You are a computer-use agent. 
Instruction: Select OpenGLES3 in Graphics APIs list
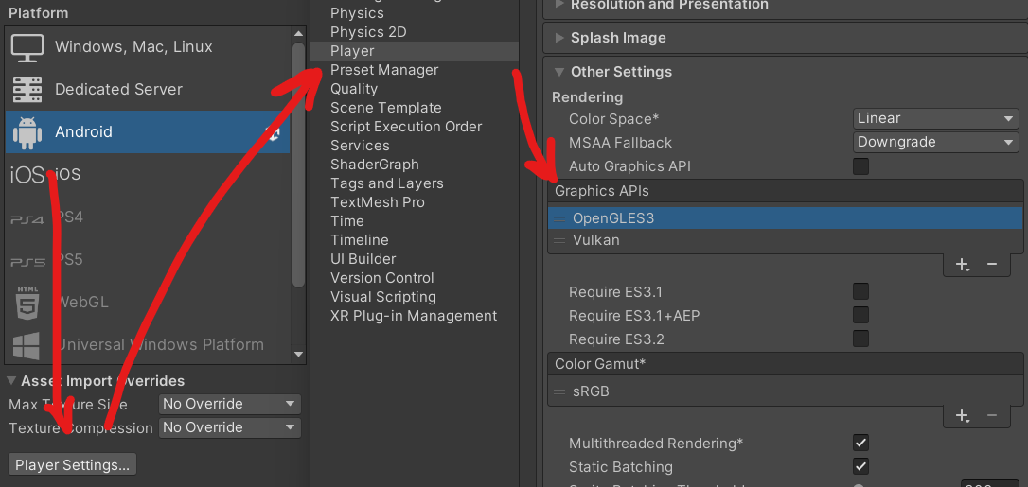coord(785,218)
